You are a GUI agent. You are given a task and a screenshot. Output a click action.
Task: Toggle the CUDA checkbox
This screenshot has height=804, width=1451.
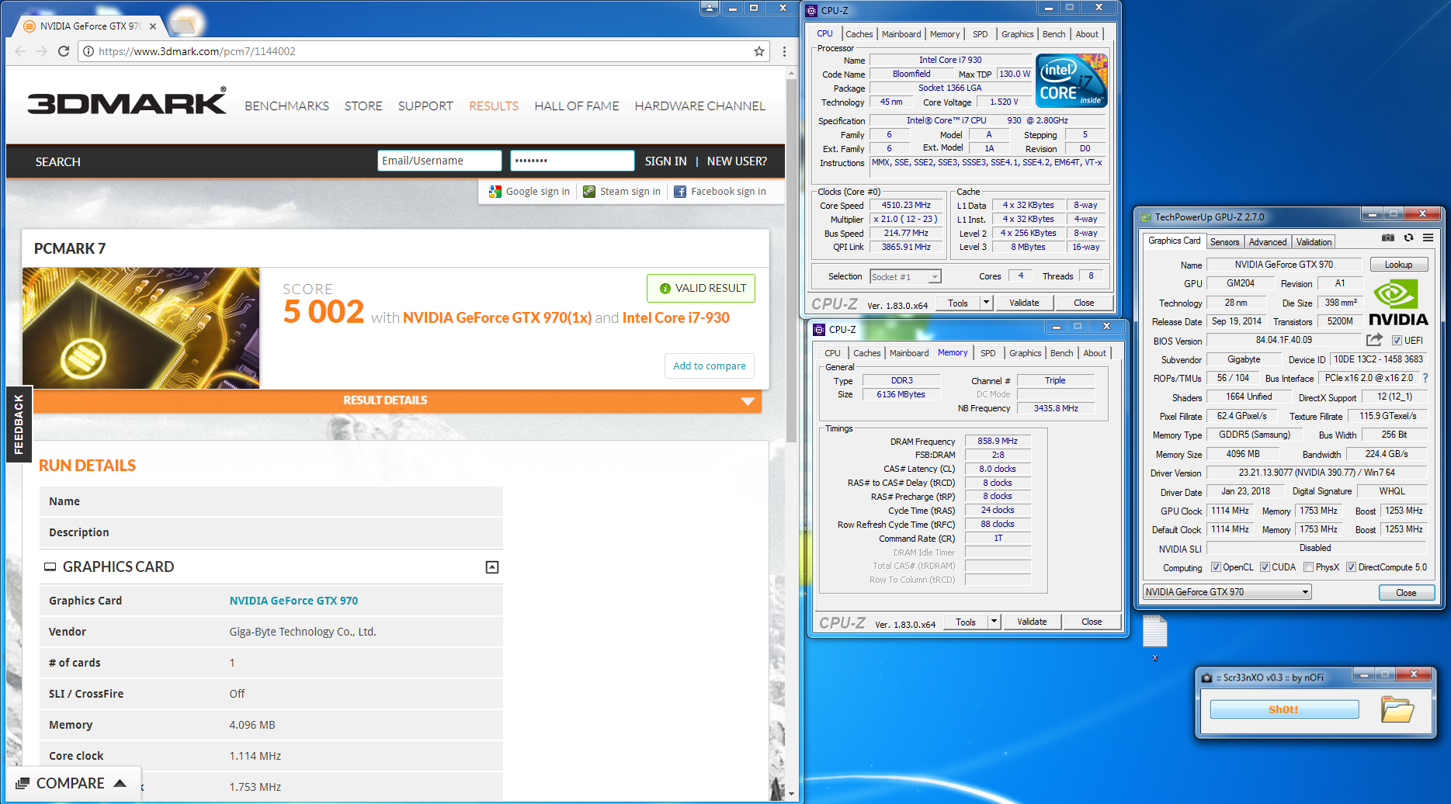pyautogui.click(x=1265, y=567)
